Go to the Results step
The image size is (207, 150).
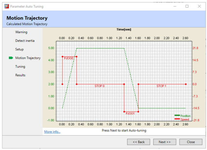point(20,75)
